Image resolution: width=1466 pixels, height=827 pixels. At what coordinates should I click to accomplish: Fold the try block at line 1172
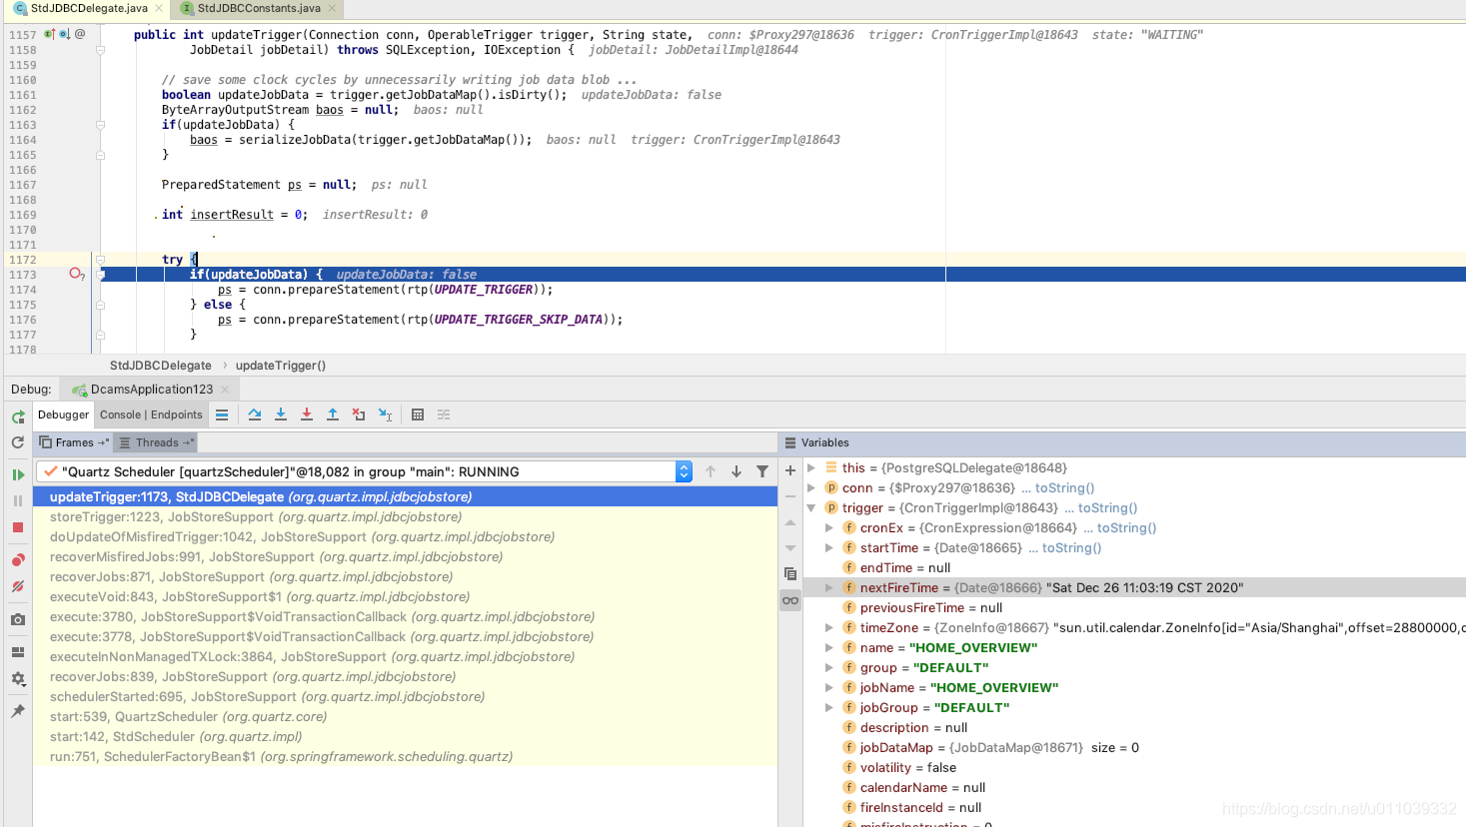click(x=100, y=260)
